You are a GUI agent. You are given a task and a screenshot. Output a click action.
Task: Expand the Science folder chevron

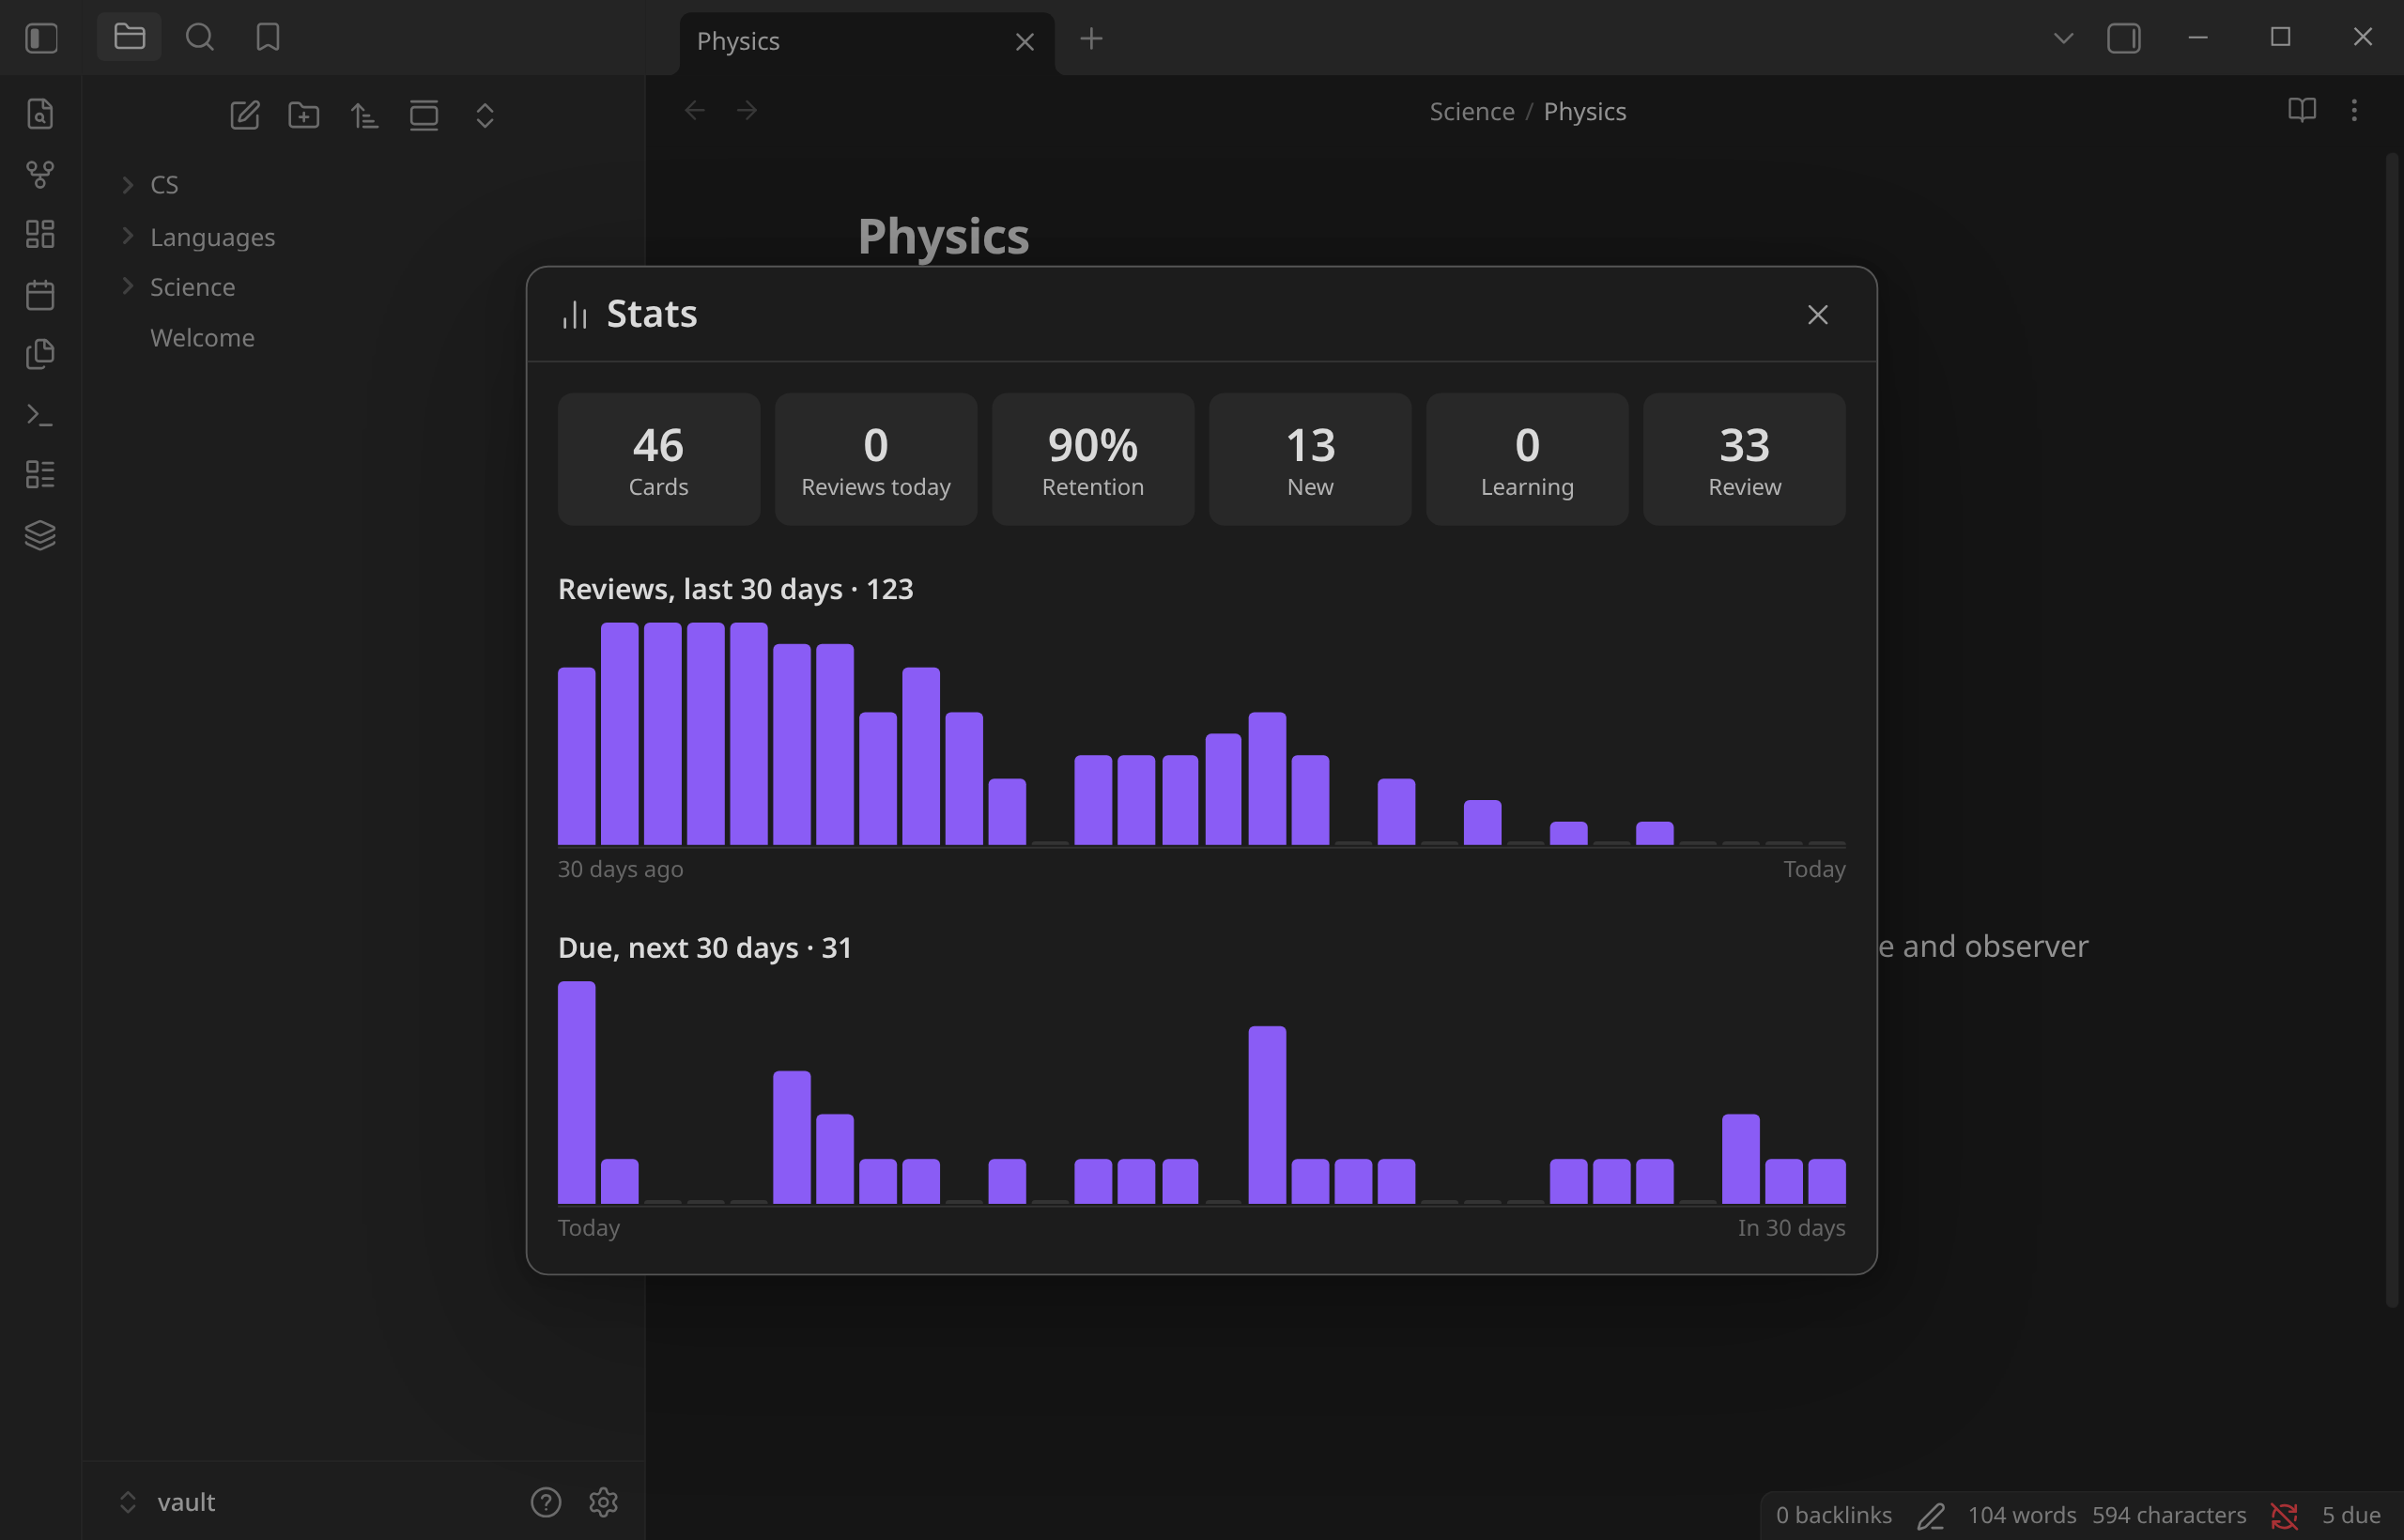pos(127,286)
